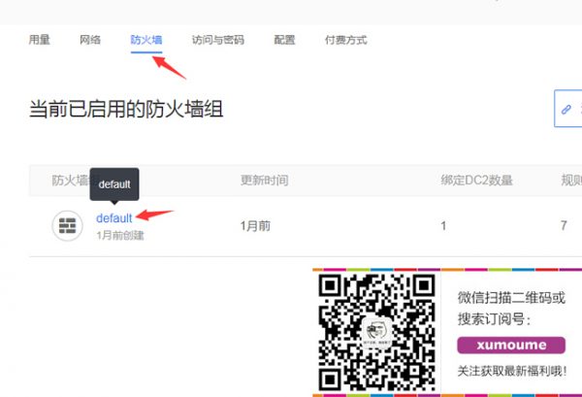The image size is (582, 397).
Task: Click the 规则 column header
Action: [x=570, y=181]
